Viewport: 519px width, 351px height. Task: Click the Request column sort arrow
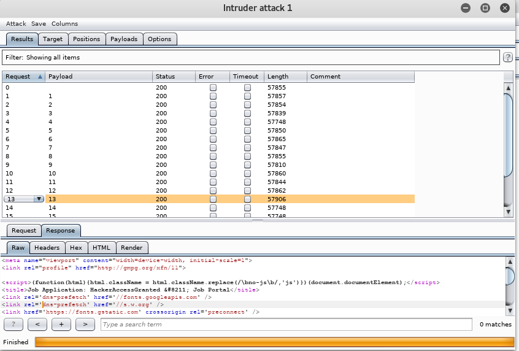[40, 77]
